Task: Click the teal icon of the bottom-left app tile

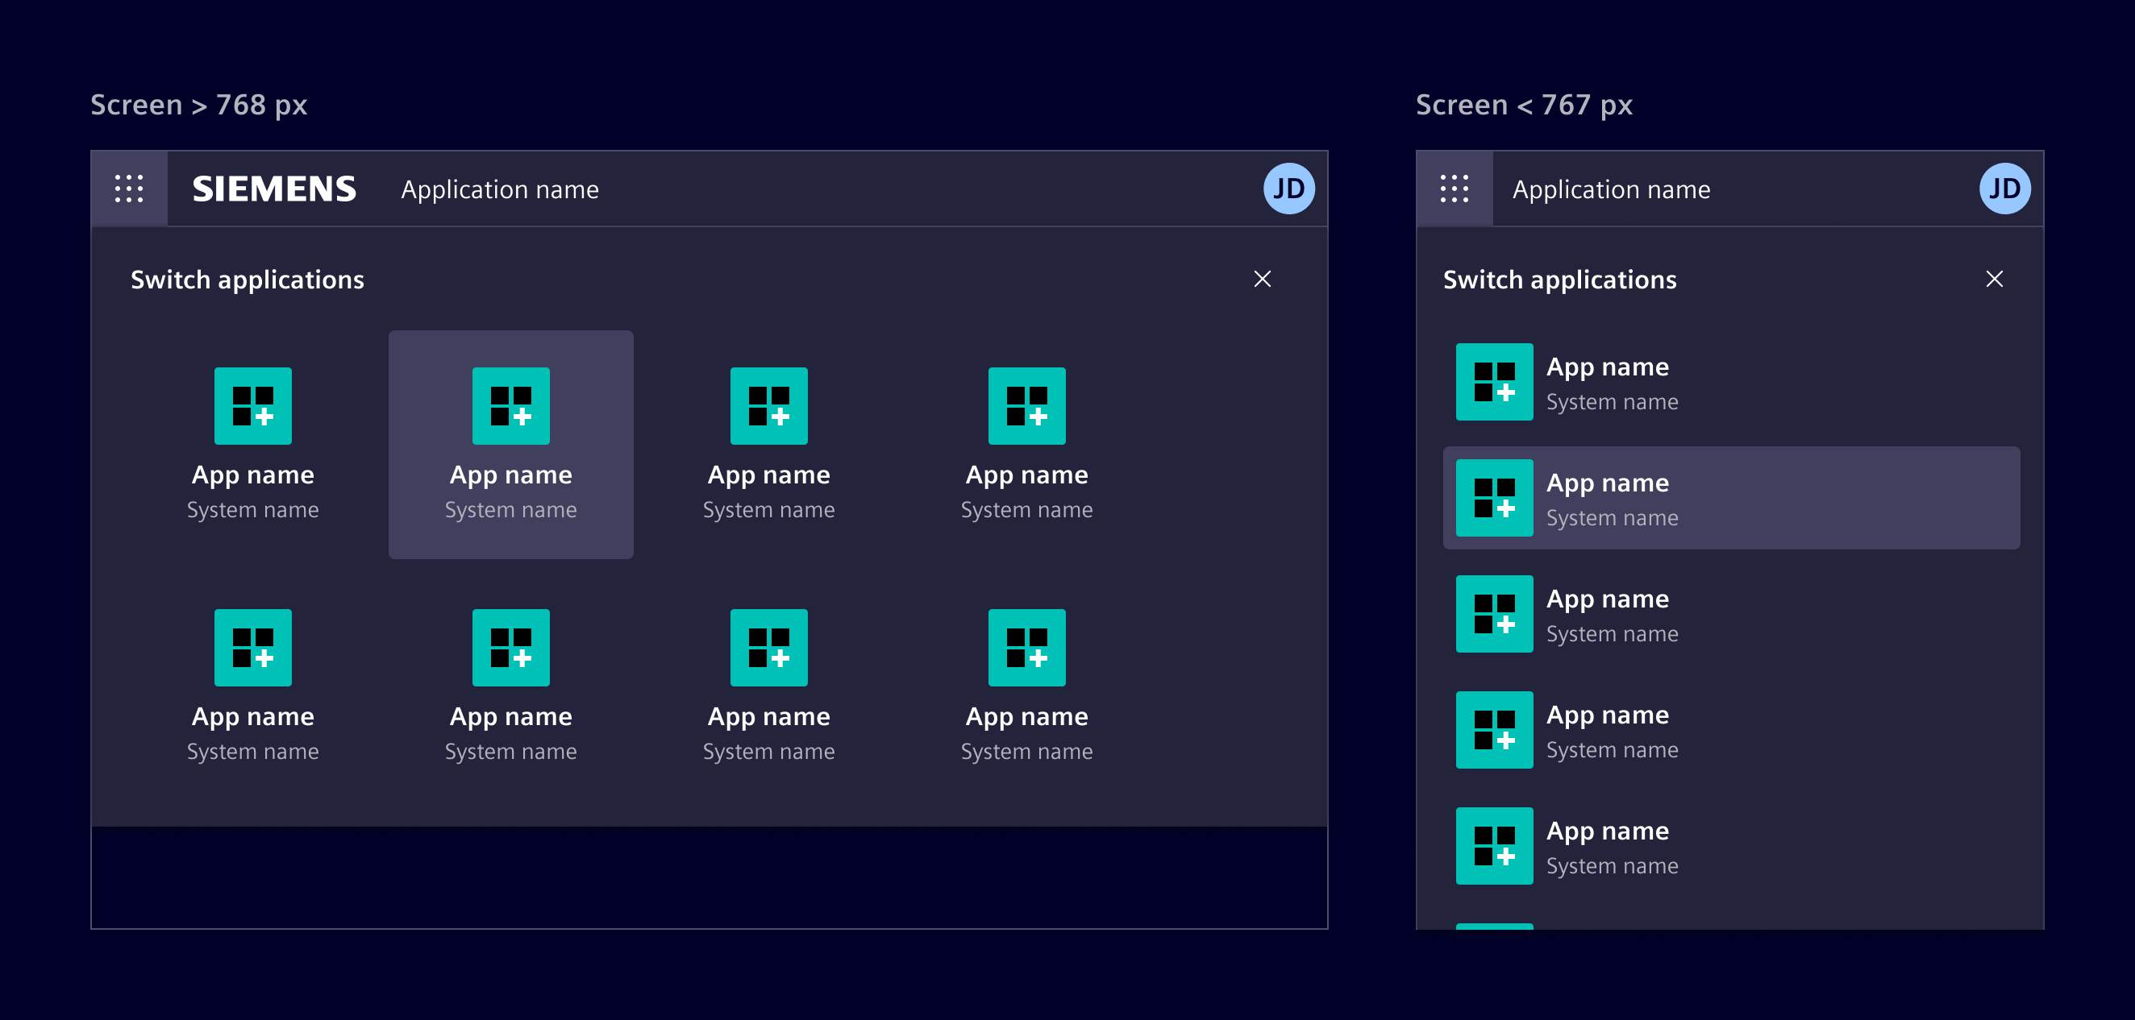Action: pos(253,648)
